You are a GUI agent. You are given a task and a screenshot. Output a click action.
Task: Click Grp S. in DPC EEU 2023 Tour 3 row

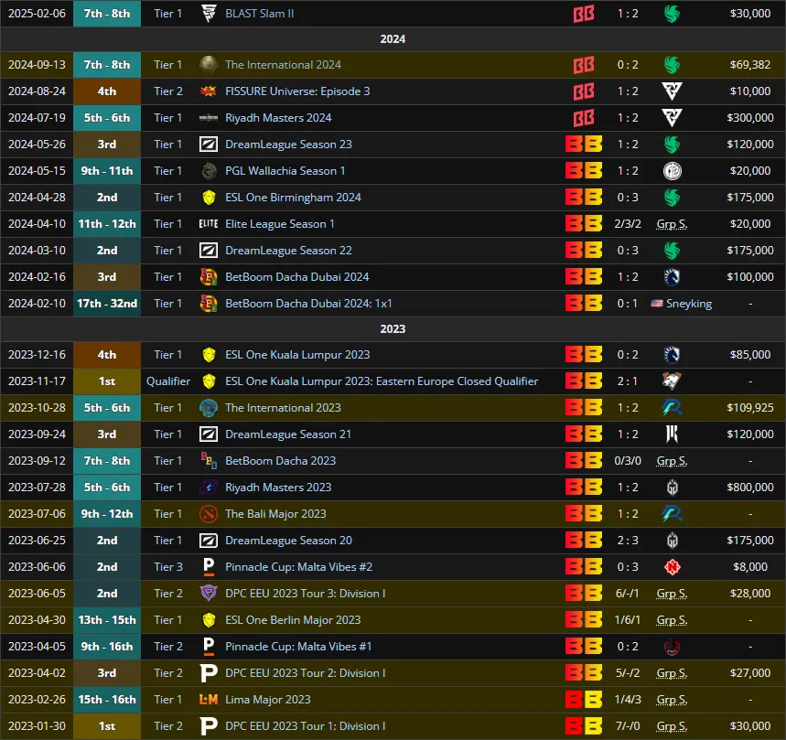(672, 594)
